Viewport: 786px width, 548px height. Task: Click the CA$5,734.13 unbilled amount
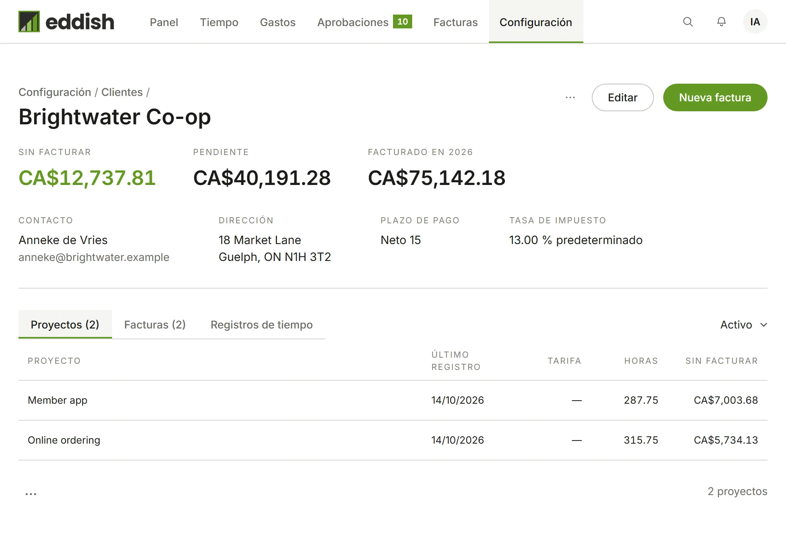tap(726, 440)
